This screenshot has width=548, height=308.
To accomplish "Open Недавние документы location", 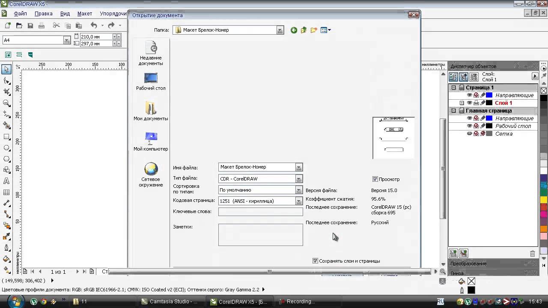I will click(151, 53).
